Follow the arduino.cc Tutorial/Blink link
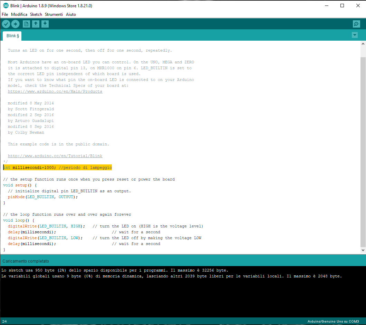This screenshot has height=325, width=366. (x=55, y=156)
